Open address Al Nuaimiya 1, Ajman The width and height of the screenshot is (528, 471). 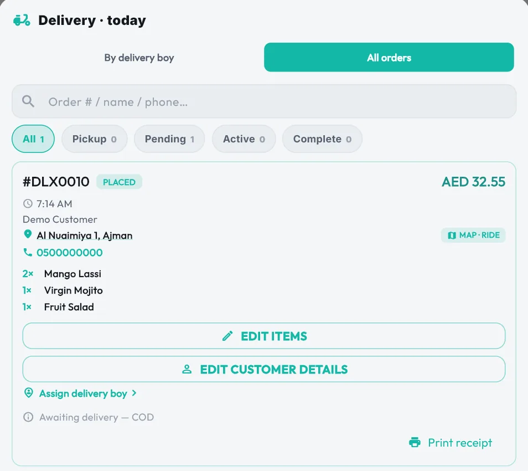[x=85, y=235]
